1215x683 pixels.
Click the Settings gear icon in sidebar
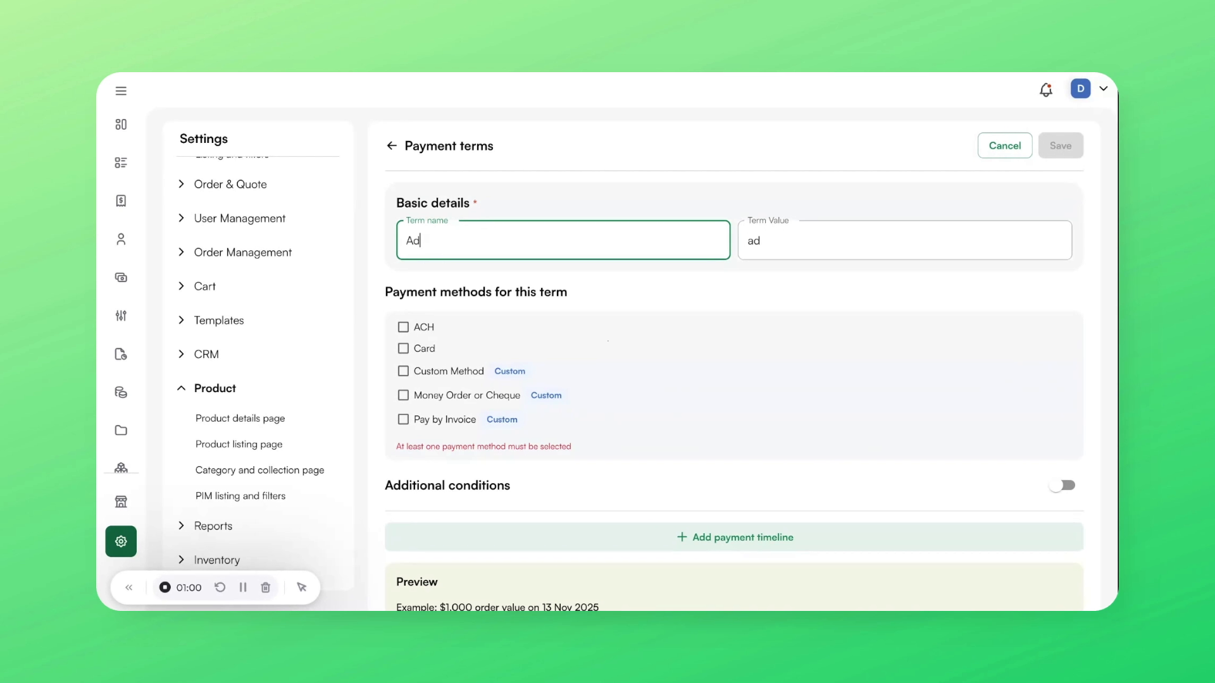point(121,541)
